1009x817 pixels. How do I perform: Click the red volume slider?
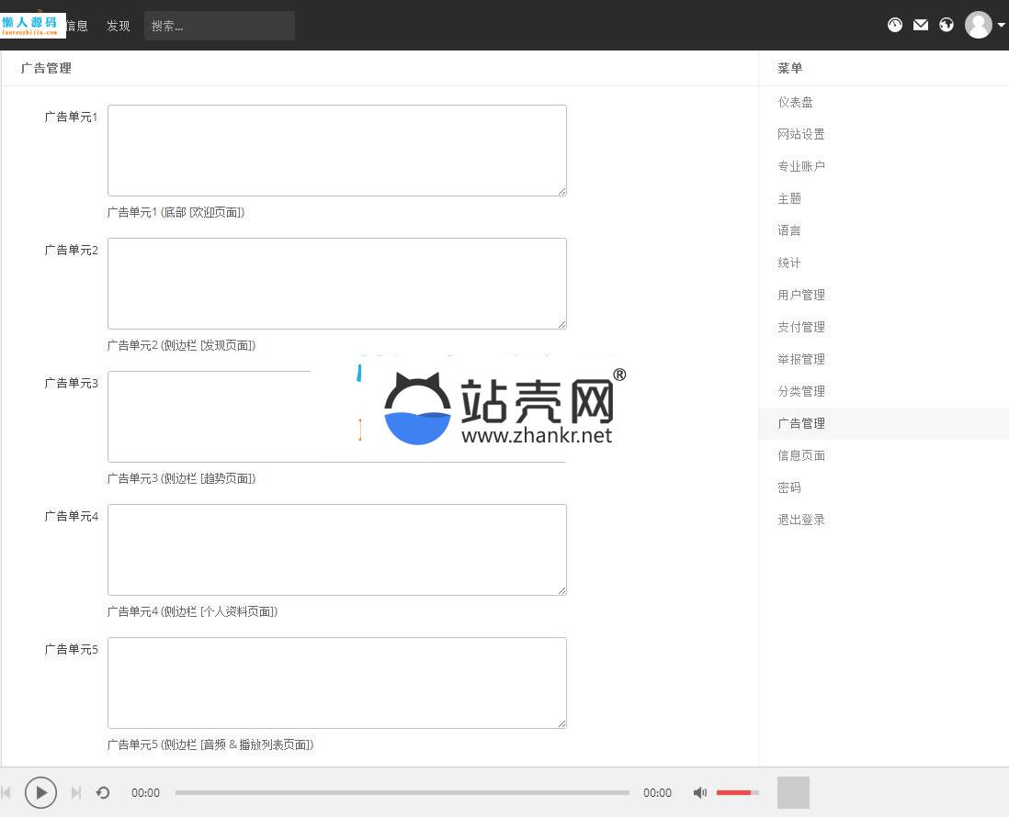(737, 792)
